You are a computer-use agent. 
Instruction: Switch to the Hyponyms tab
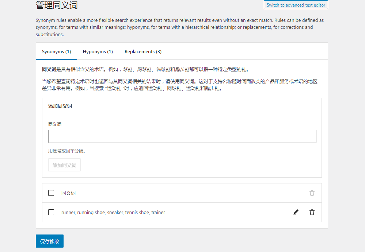coord(98,51)
